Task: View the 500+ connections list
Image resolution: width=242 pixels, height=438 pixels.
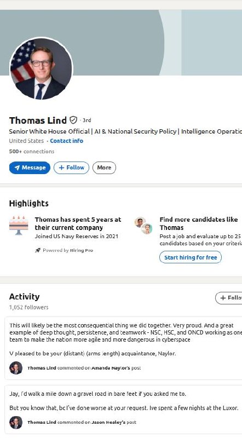Action: click(x=32, y=152)
